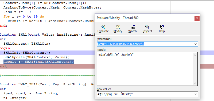Click the Result box scroll down arrow
Viewport: 214px width, 101px height.
(195, 83)
